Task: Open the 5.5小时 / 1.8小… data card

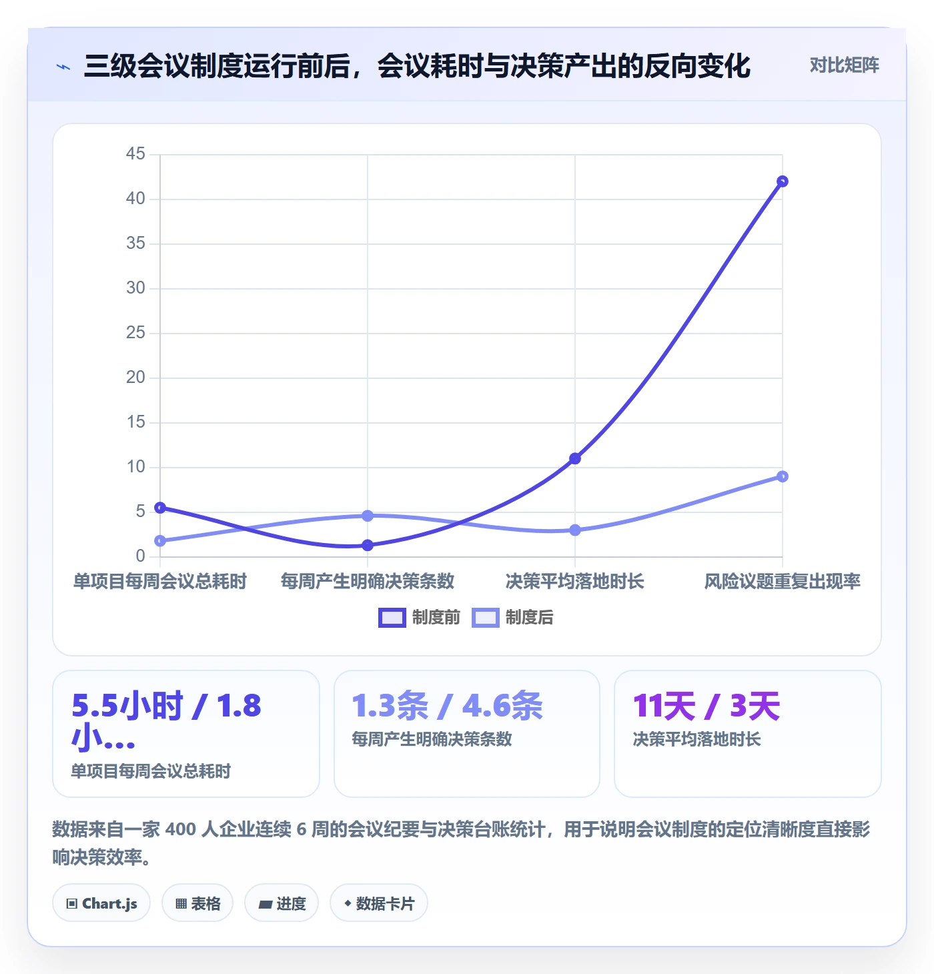Action: coord(186,734)
